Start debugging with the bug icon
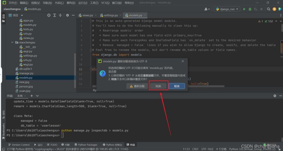 click(250, 9)
